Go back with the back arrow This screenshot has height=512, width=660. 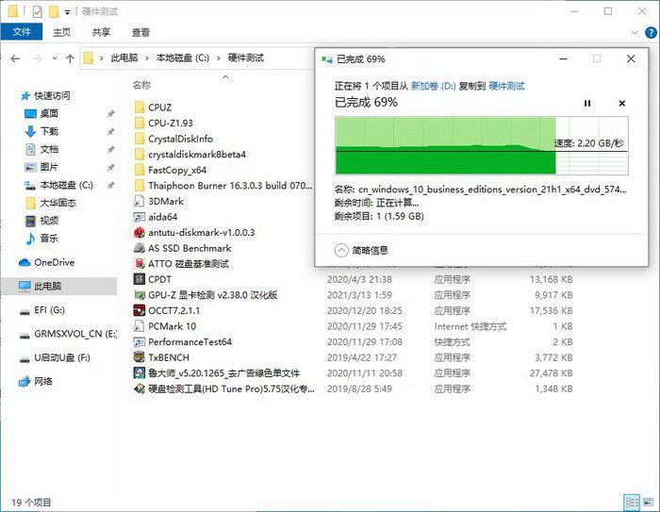coord(14,58)
